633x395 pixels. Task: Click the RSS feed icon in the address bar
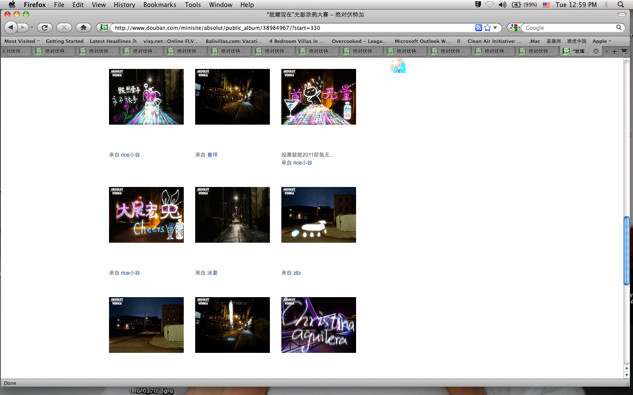pyautogui.click(x=479, y=28)
